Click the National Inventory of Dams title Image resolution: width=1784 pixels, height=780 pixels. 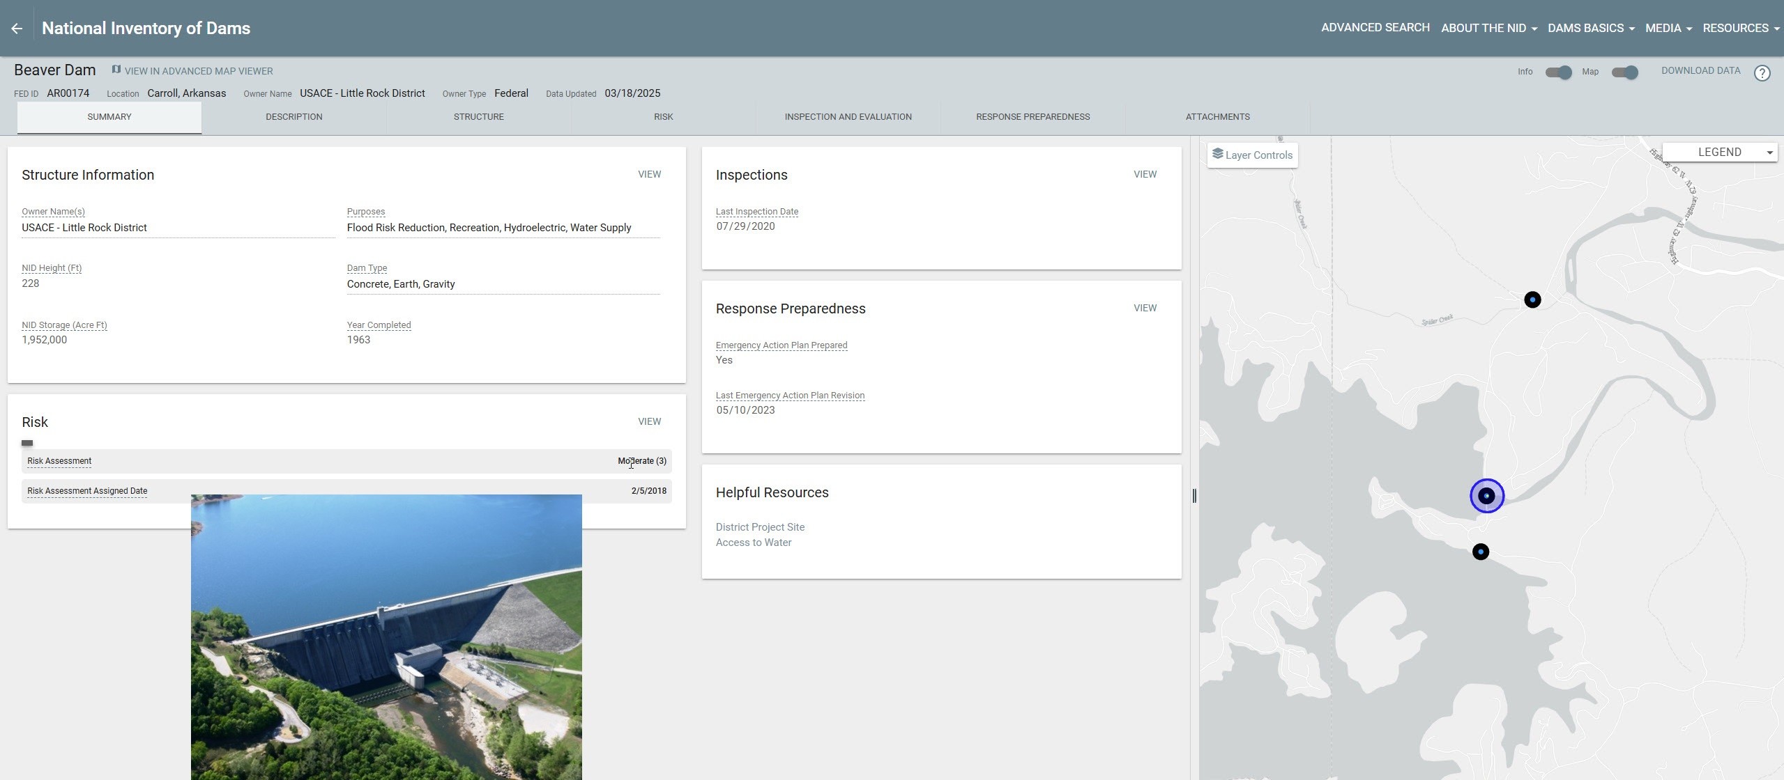(x=146, y=29)
